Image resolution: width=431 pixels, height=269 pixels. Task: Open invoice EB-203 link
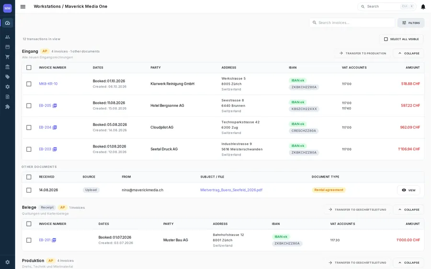pos(45,149)
